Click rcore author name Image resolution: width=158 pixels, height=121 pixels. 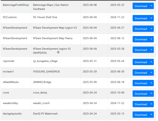coord(6,93)
